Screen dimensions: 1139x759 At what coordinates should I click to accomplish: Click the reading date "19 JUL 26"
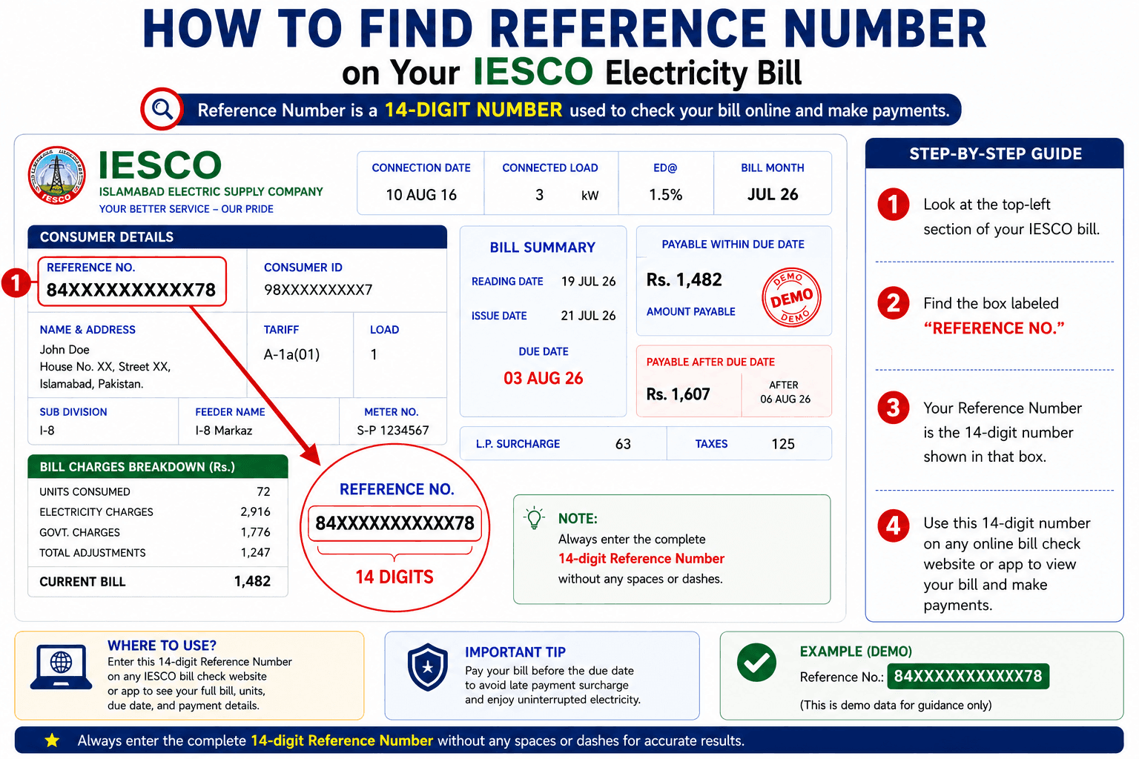pyautogui.click(x=589, y=282)
